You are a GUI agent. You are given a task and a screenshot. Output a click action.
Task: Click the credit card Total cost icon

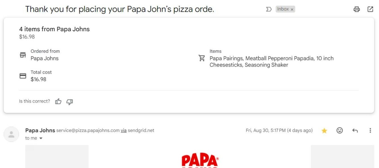coord(23,76)
